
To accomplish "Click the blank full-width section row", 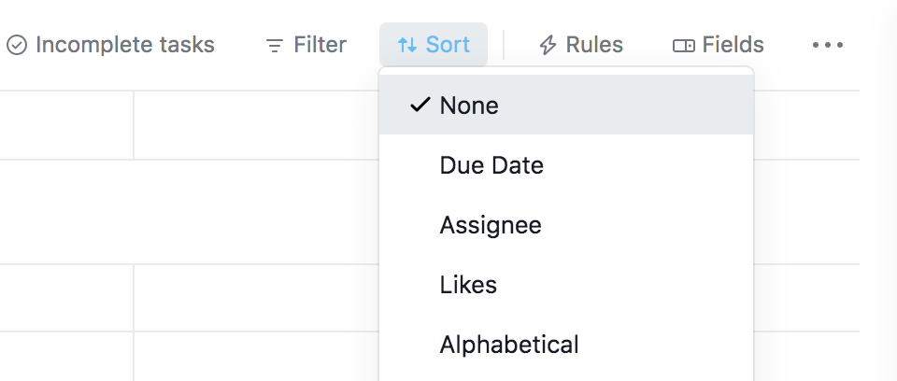I will coord(187,212).
